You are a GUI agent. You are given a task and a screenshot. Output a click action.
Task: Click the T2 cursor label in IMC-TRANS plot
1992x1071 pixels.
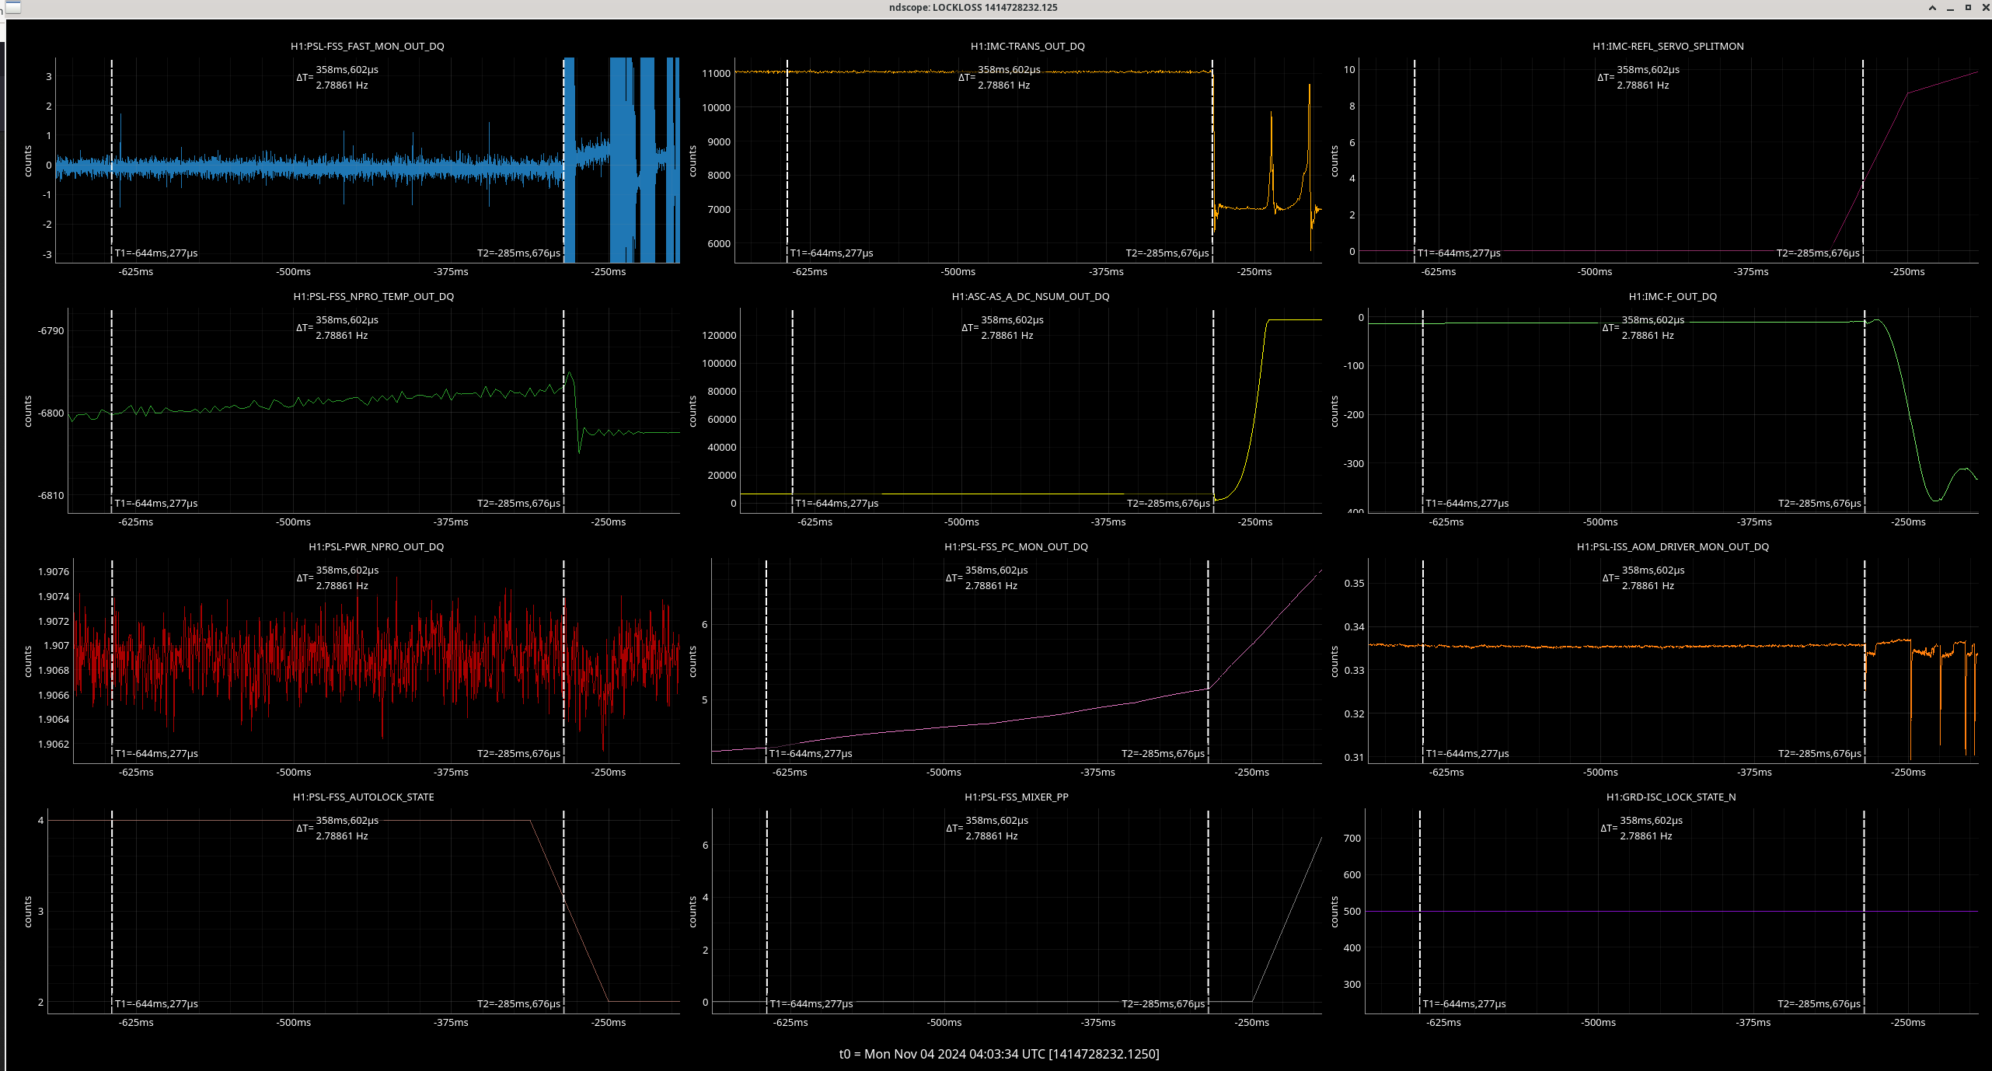[1167, 253]
